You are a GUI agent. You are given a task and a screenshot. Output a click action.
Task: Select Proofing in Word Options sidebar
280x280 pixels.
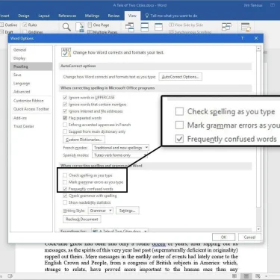pos(31,66)
